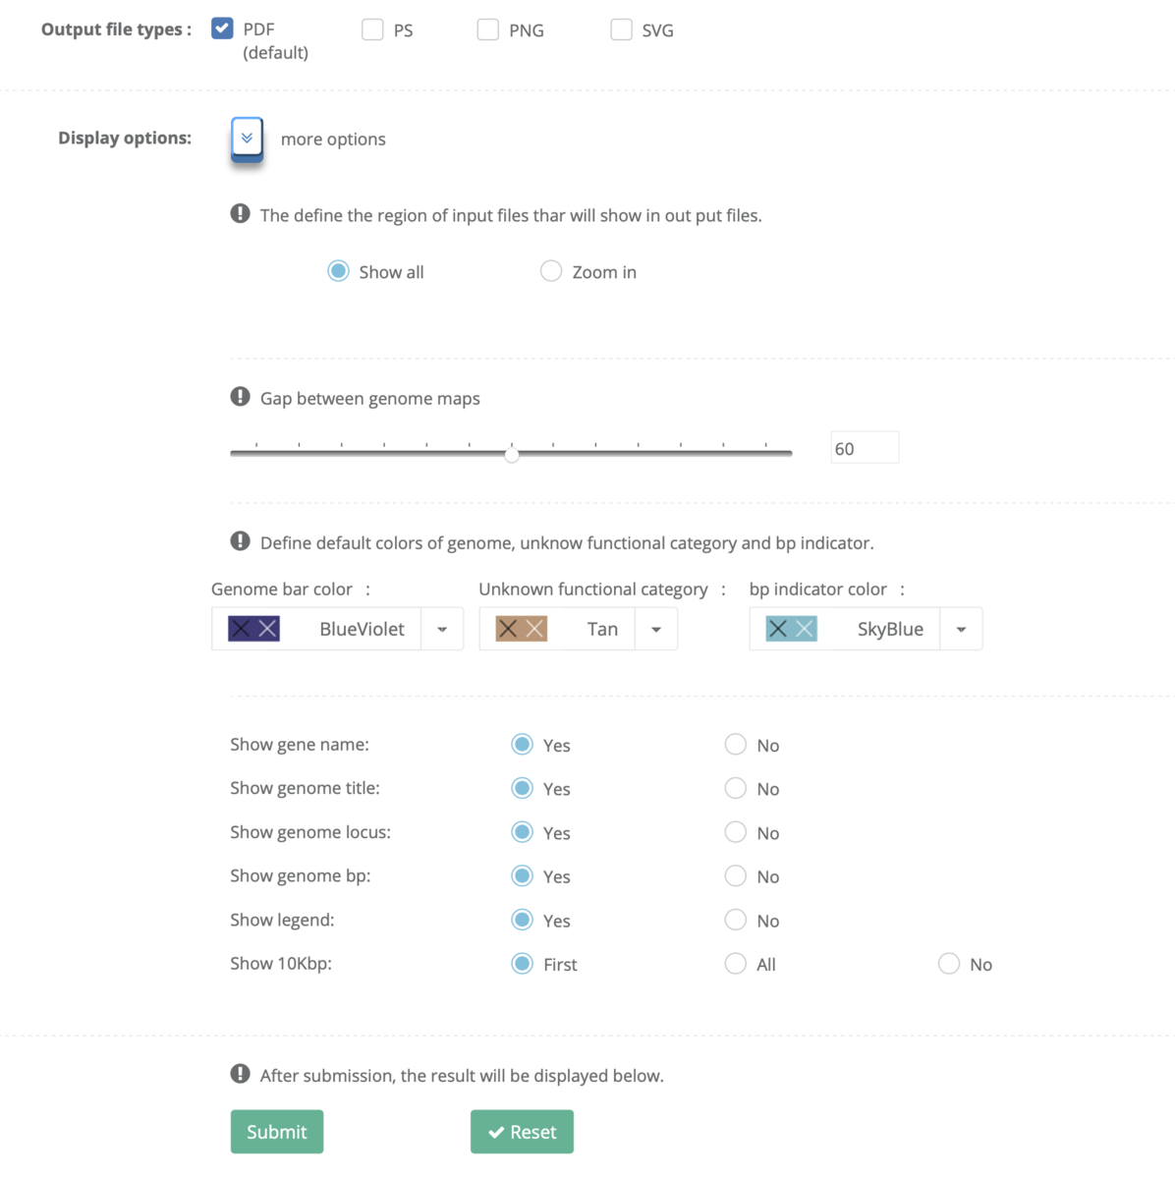Set Show gene name to No
The width and height of the screenshot is (1175, 1179).
tap(735, 745)
